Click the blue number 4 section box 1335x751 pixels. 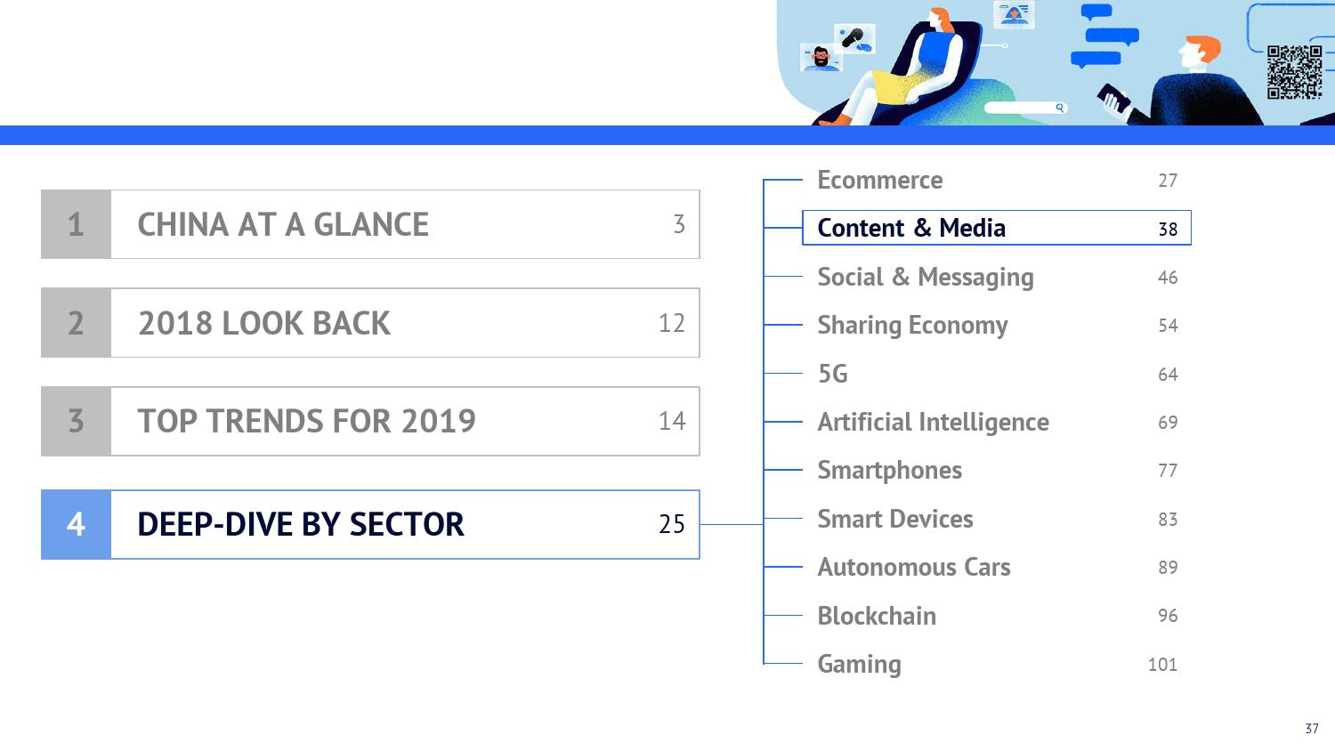[x=77, y=524]
